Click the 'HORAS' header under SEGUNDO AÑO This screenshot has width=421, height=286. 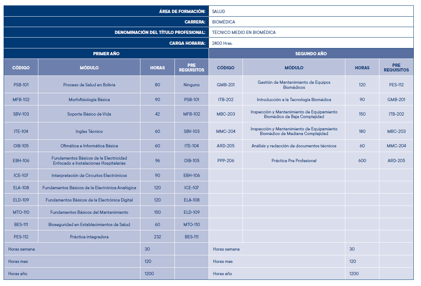point(362,68)
